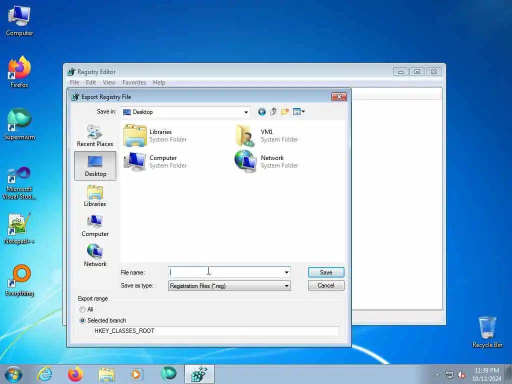
Task: Select the Network system folder in file list
Action: (x=267, y=161)
